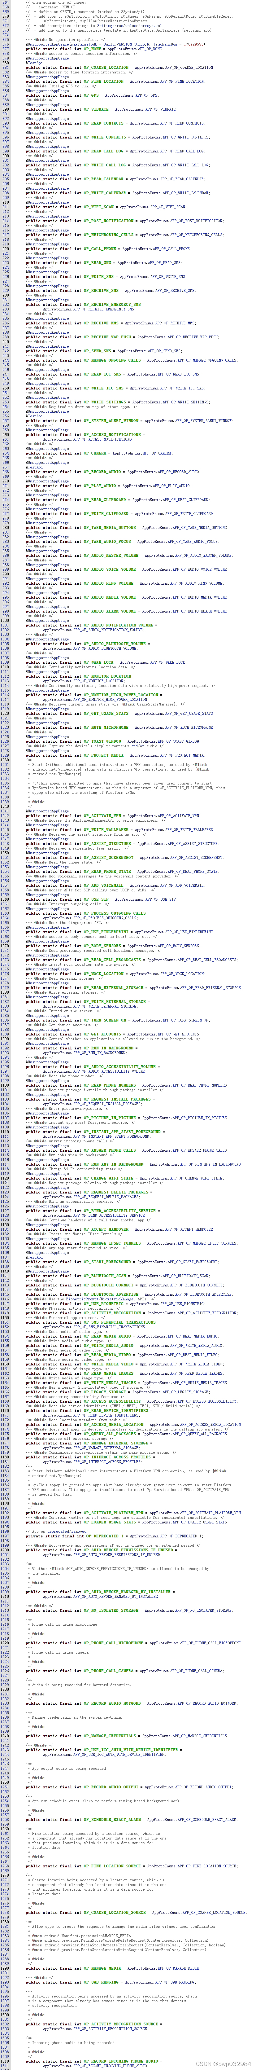Click the OP_CAMERA constant declaration line

tap(99, 453)
